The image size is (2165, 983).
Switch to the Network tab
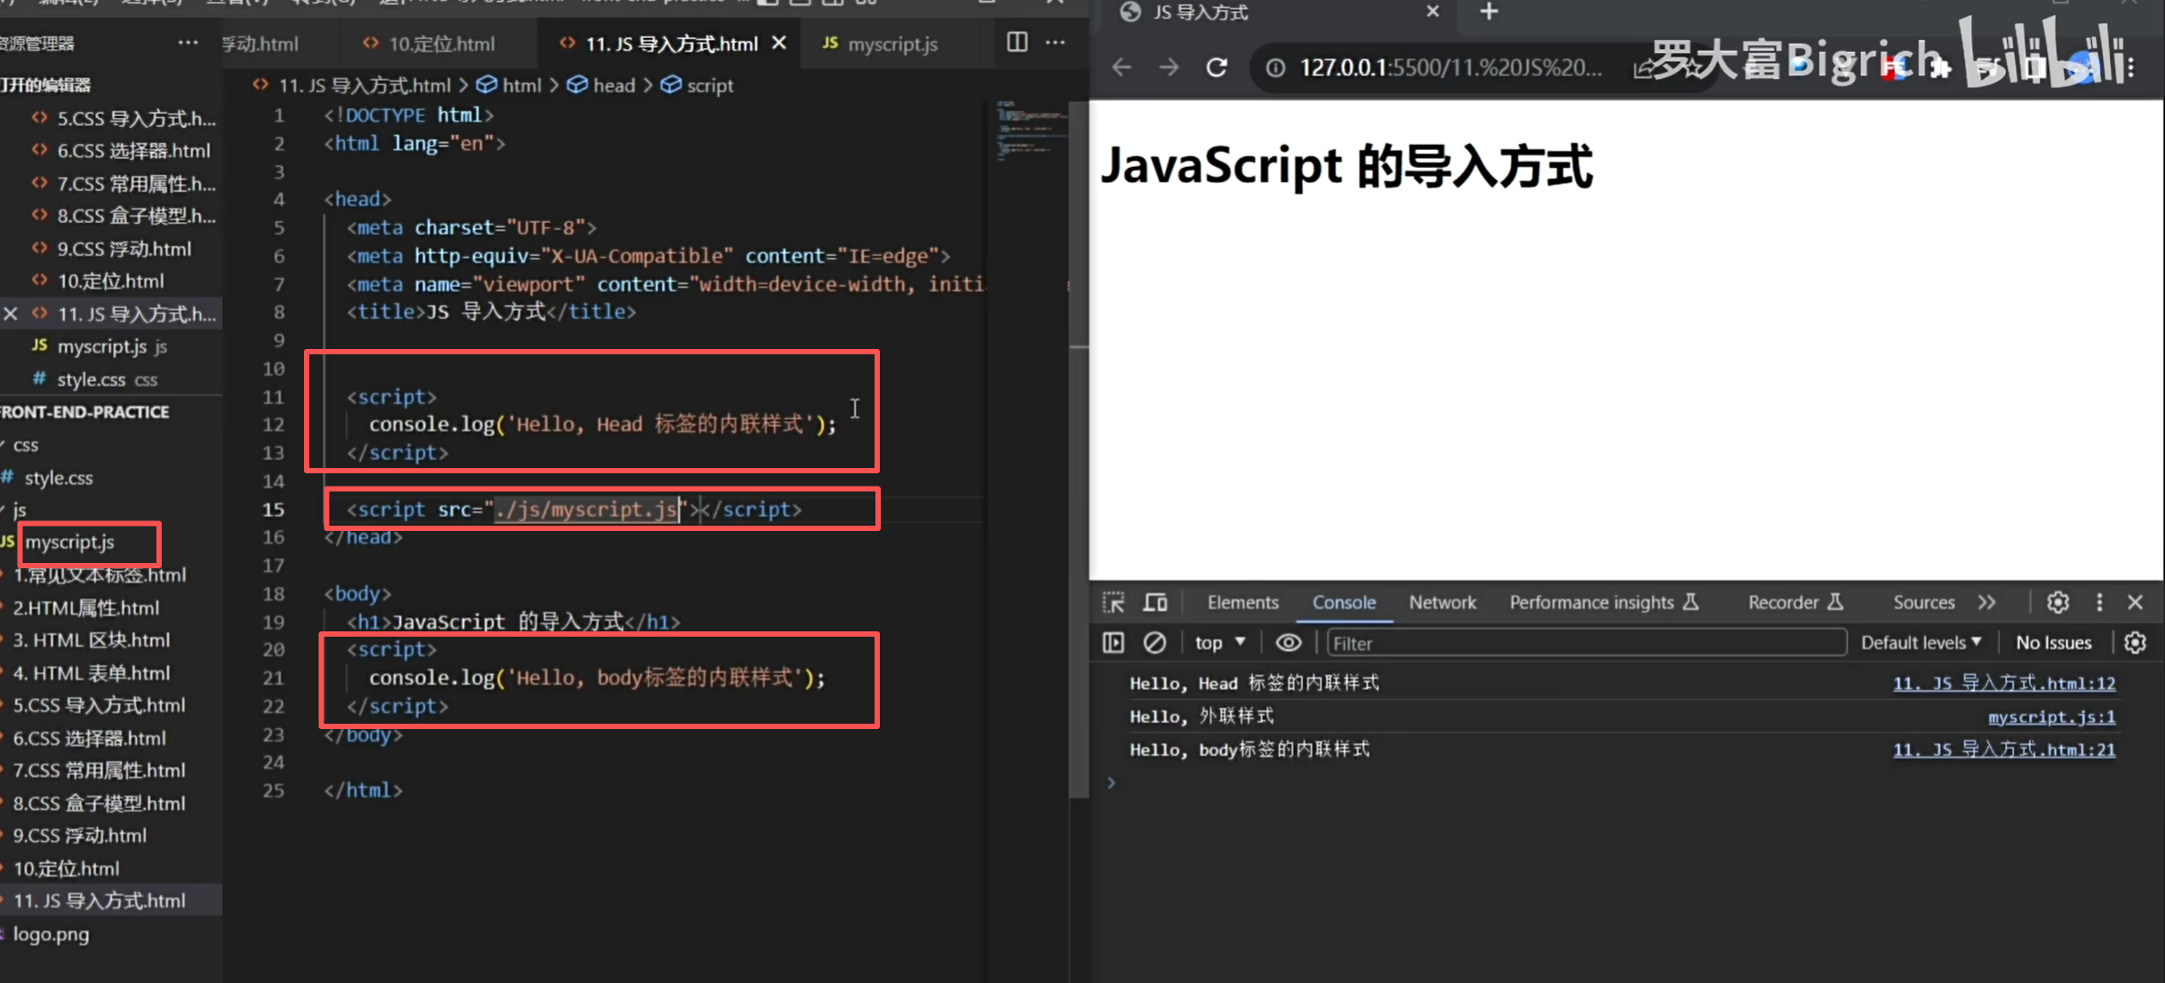point(1442,602)
